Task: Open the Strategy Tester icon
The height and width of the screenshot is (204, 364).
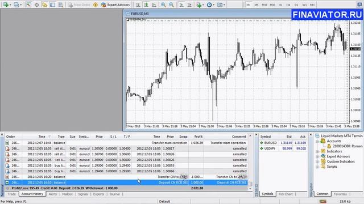Action: [x=61, y=5]
